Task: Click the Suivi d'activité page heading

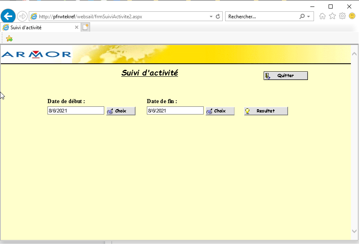Action: pyautogui.click(x=150, y=73)
